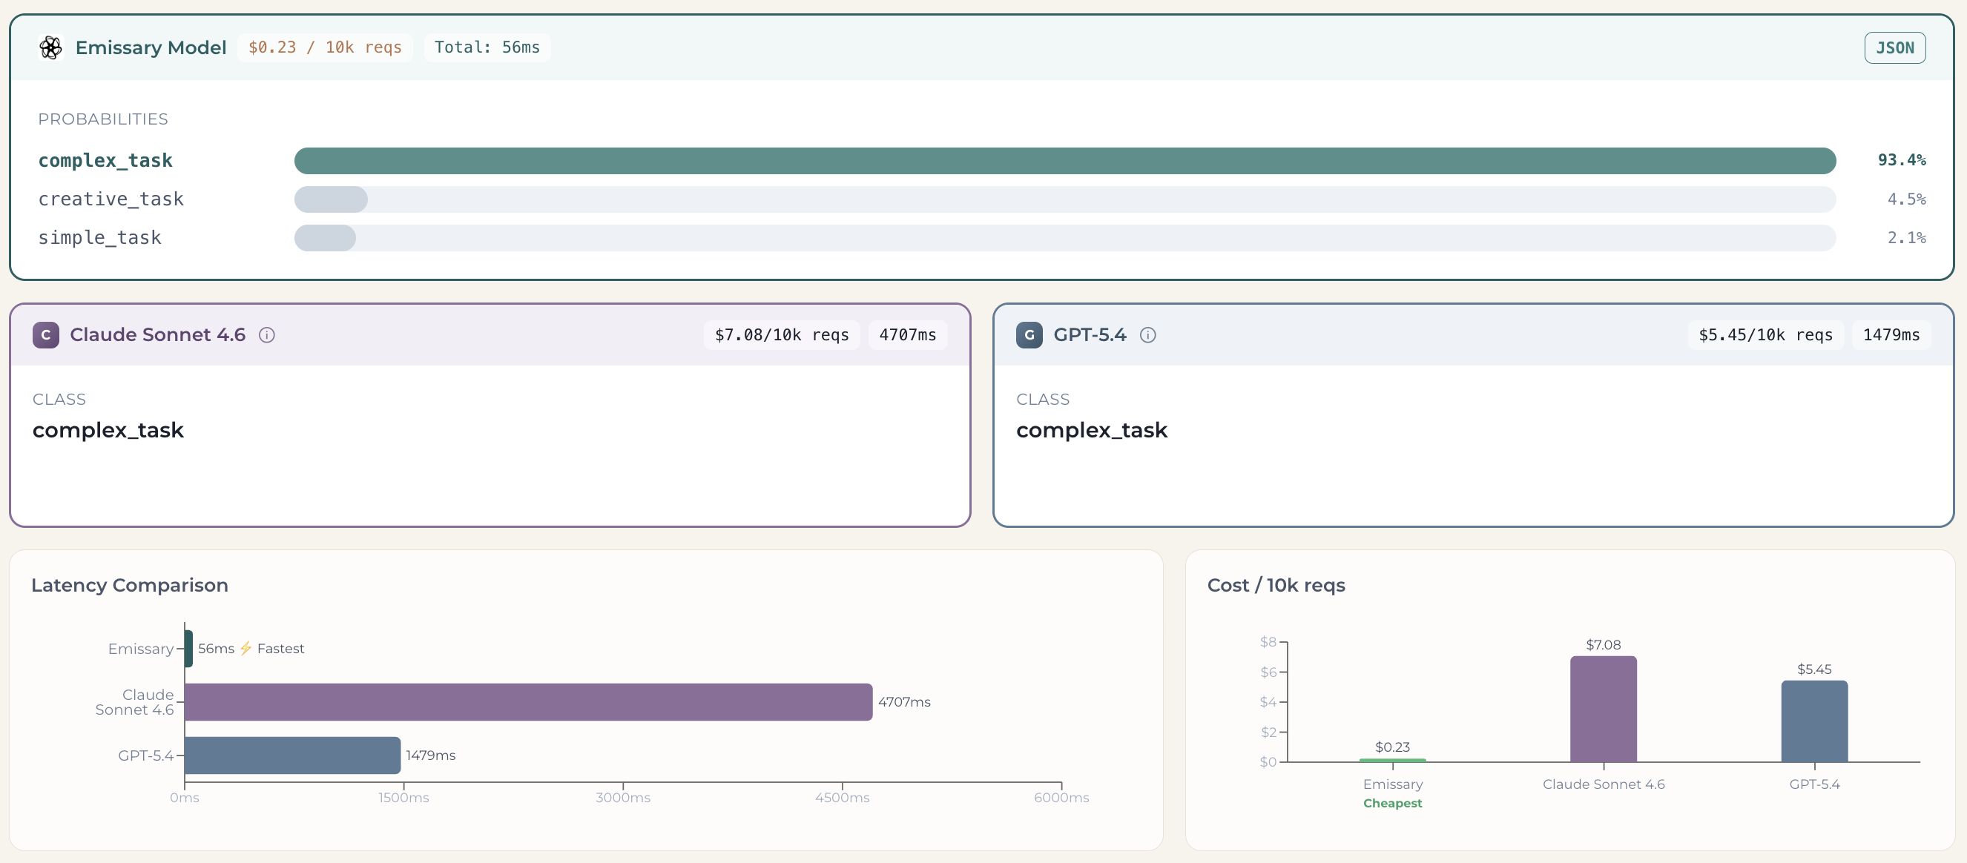This screenshot has width=1967, height=863.
Task: Click the Emissary Model logo icon
Action: 51,47
